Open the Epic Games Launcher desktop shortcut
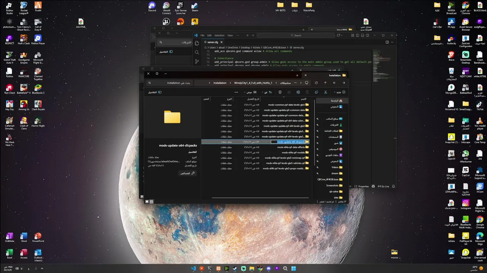 (x=181, y=8)
